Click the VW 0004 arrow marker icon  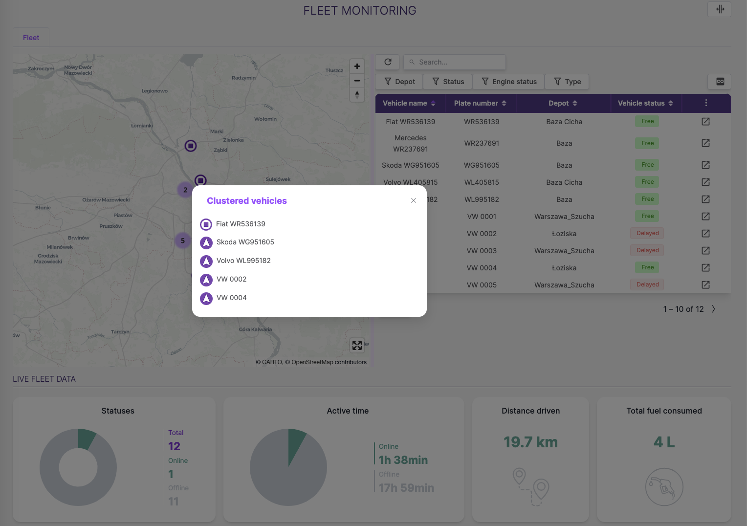pyautogui.click(x=206, y=298)
